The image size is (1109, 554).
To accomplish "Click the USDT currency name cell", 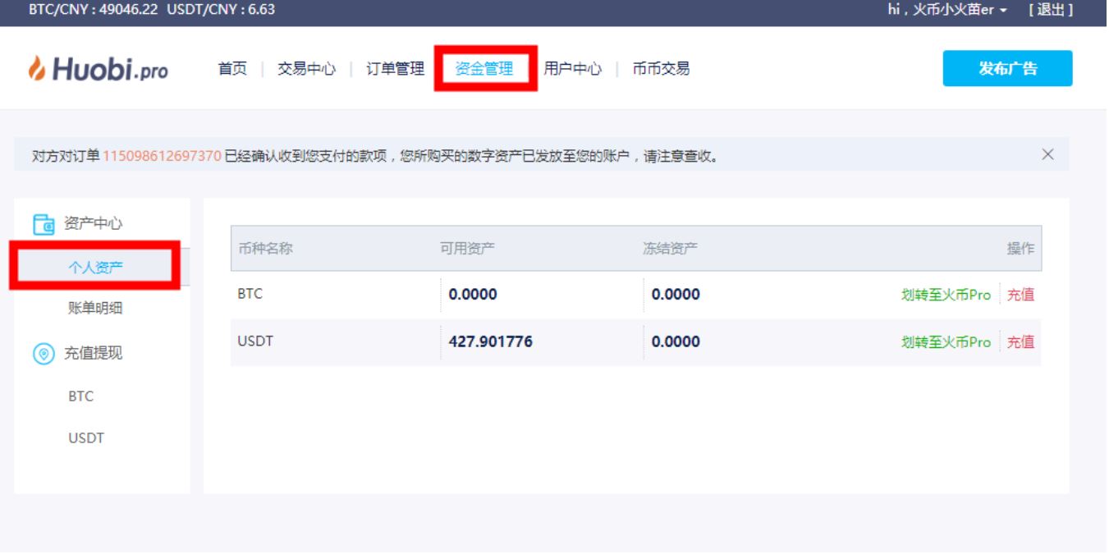I will (254, 341).
